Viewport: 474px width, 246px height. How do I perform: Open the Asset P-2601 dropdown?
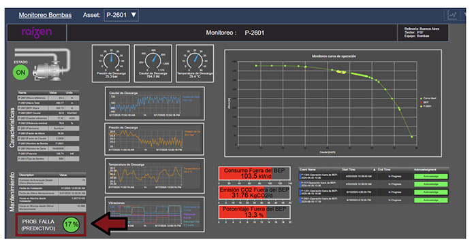(121, 15)
